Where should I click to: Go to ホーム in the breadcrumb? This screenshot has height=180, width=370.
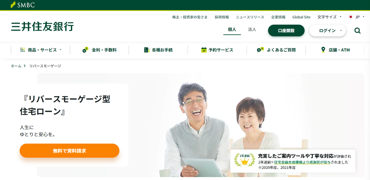click(x=16, y=66)
